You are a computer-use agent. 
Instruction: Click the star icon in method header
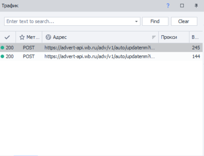[x=22, y=38]
